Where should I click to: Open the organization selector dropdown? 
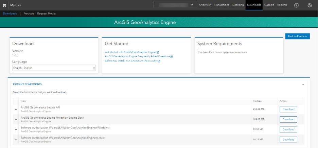[175, 5]
